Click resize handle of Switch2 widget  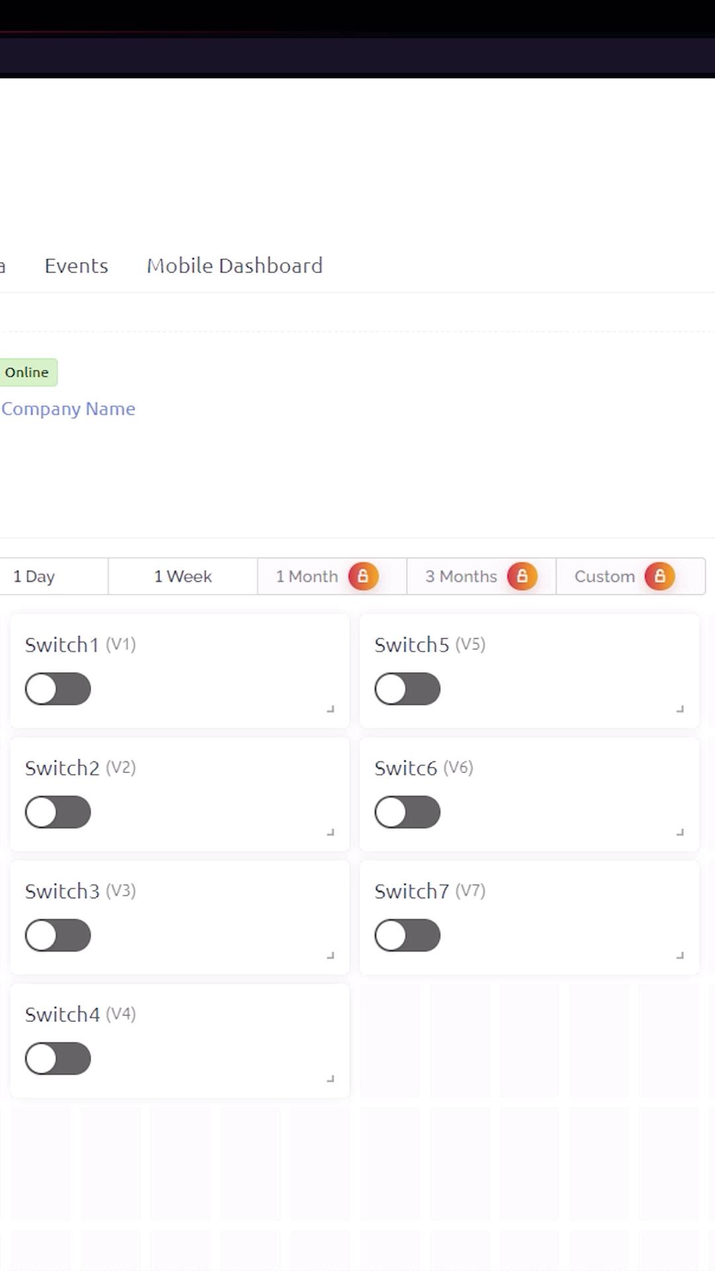(330, 832)
